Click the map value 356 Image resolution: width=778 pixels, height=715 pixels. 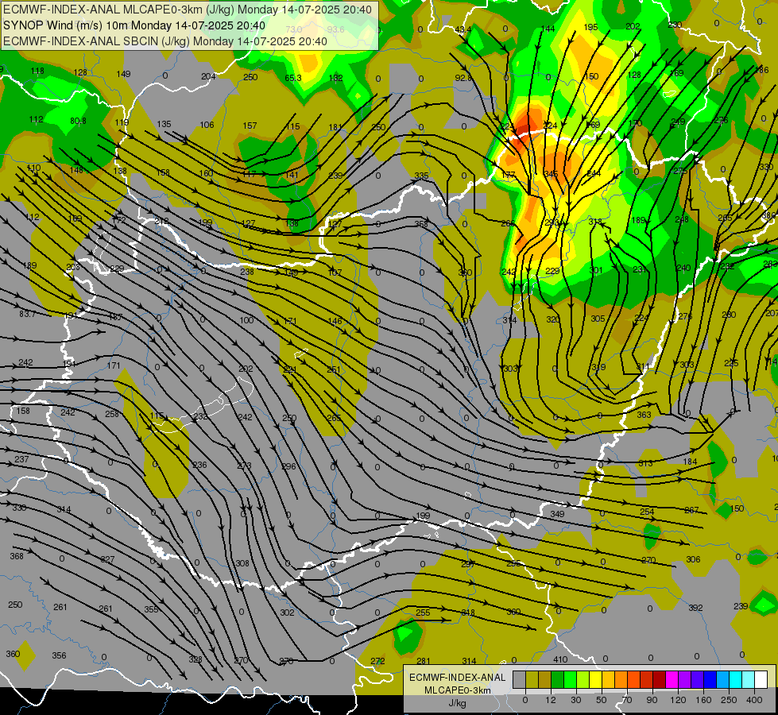pyautogui.click(x=59, y=655)
